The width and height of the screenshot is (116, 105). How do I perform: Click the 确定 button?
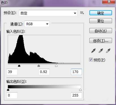click(x=101, y=13)
